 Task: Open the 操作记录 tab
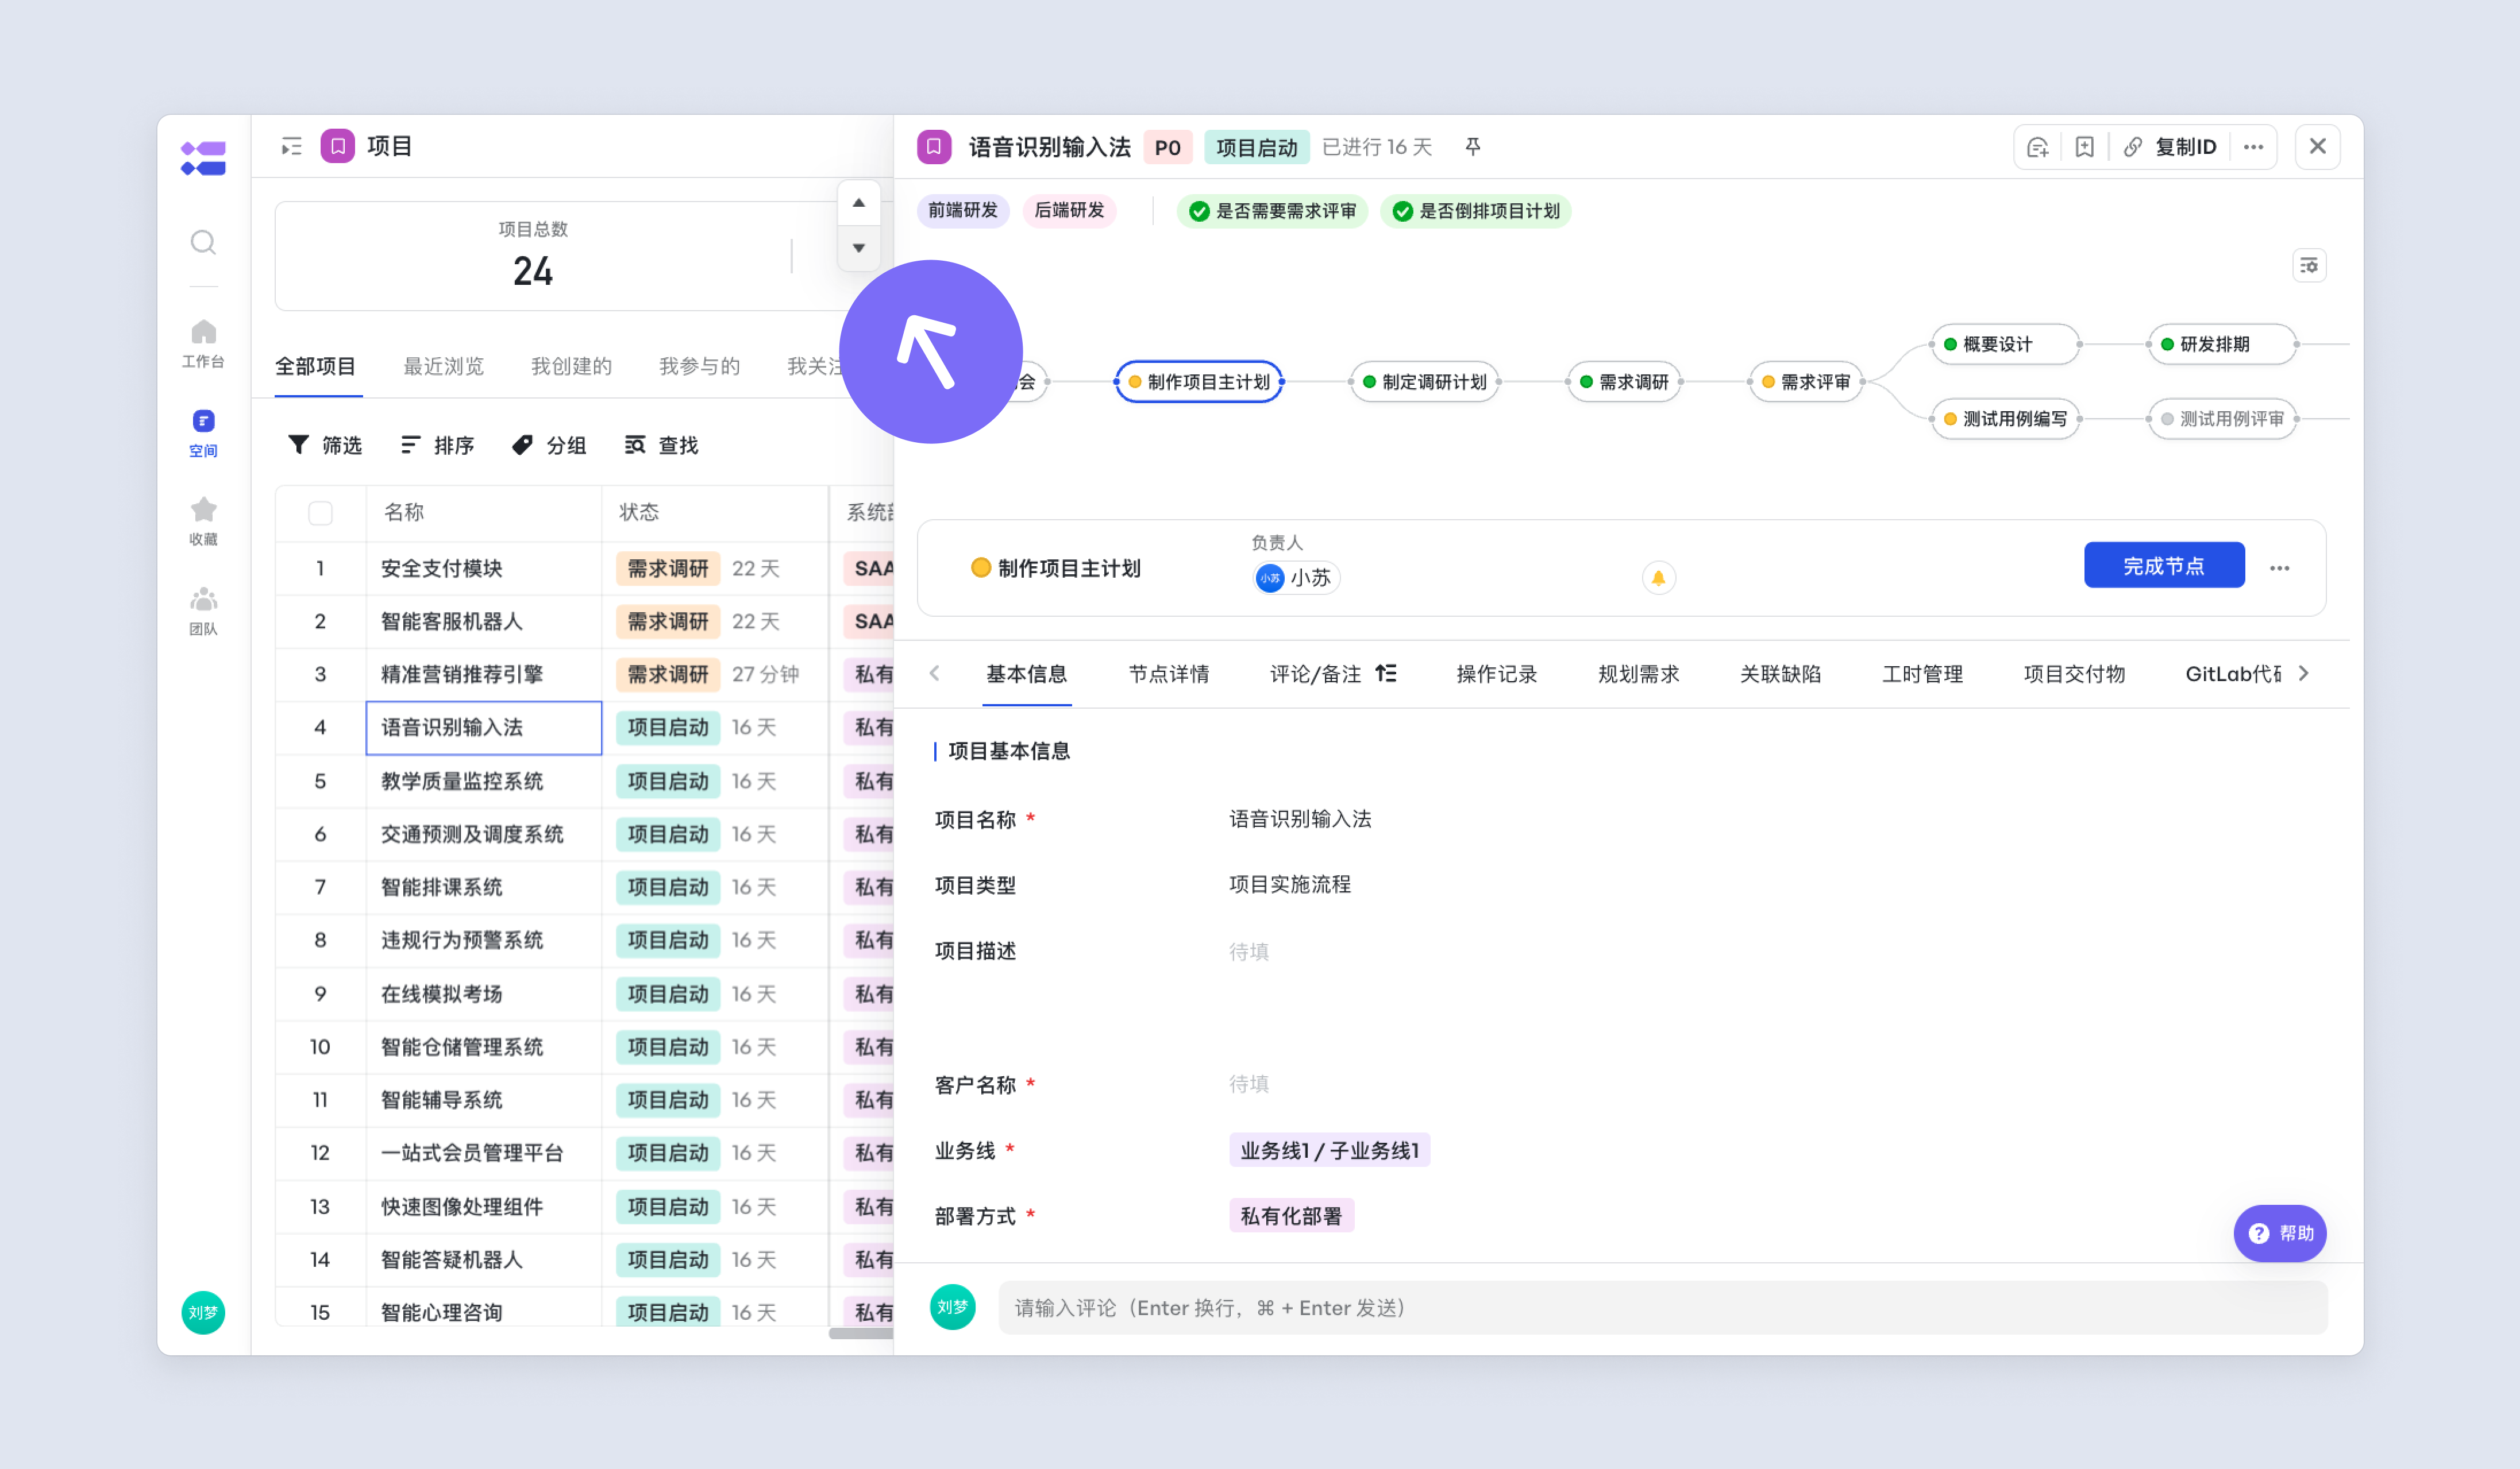pyautogui.click(x=1497, y=674)
